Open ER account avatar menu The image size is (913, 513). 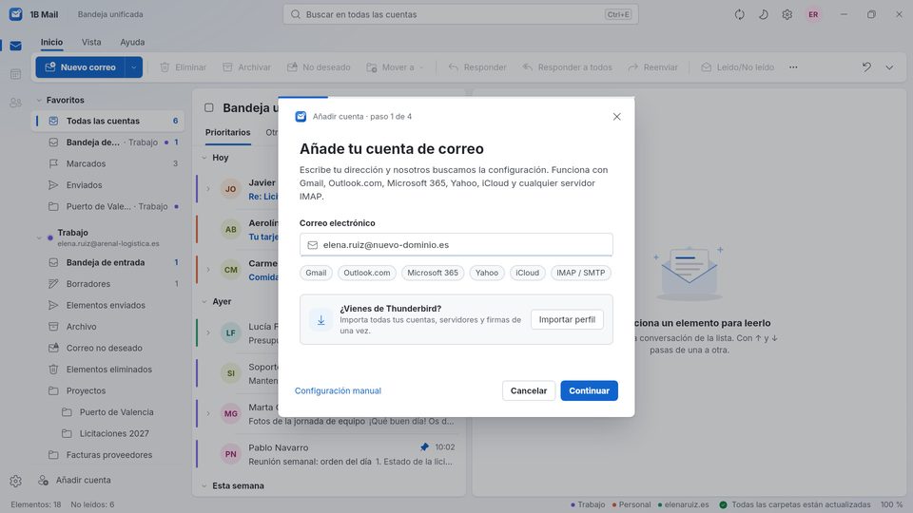click(x=813, y=14)
